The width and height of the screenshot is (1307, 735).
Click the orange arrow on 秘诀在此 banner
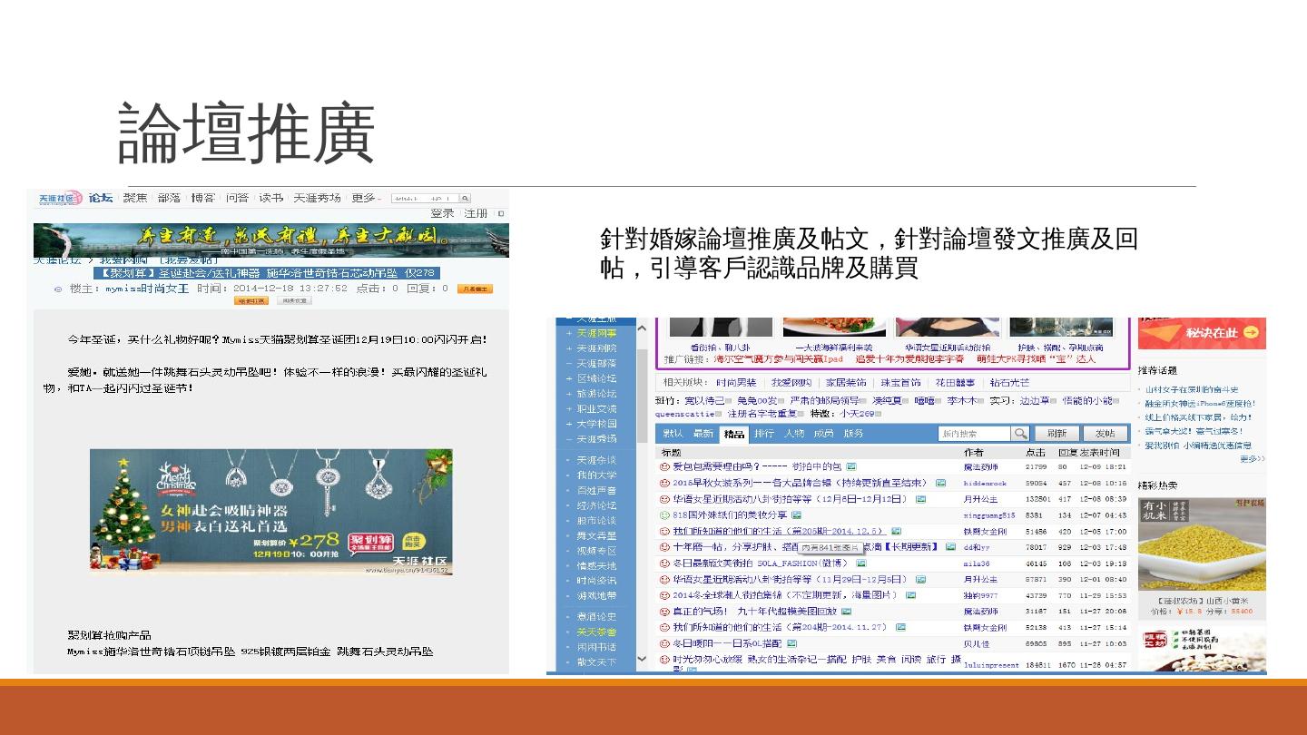pyautogui.click(x=1251, y=333)
